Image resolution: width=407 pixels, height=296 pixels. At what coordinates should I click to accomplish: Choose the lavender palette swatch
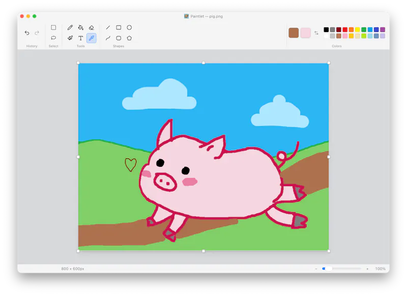(383, 36)
